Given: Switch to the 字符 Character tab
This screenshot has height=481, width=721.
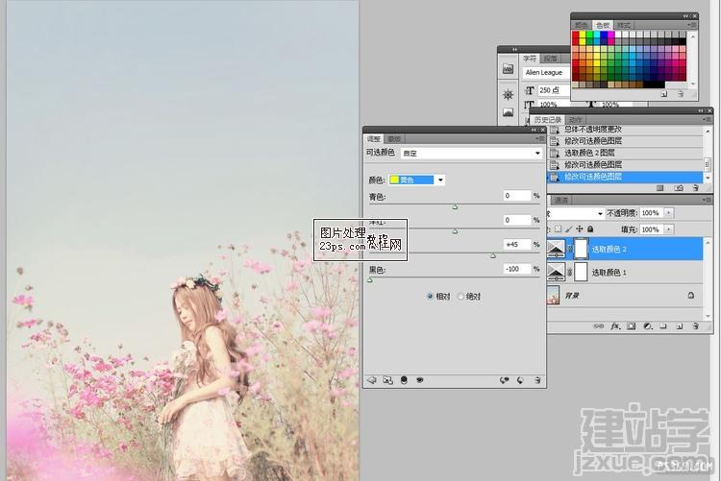Looking at the screenshot, I should point(530,59).
